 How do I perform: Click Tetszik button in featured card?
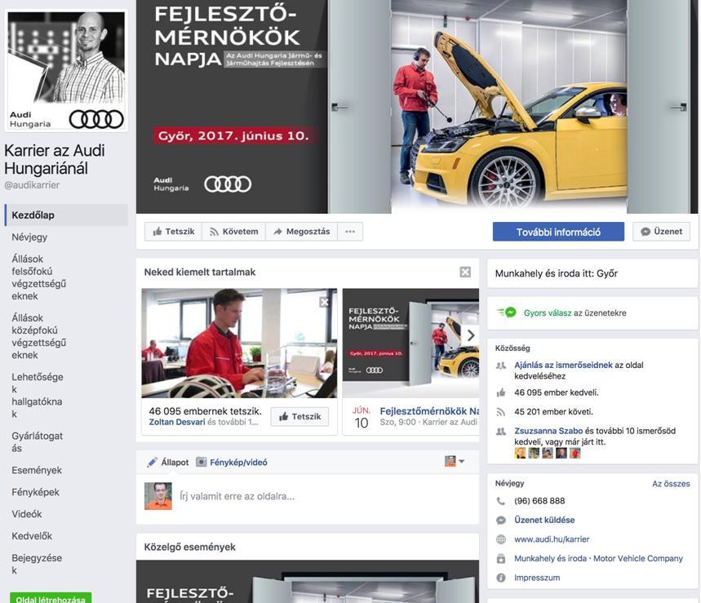click(x=299, y=417)
